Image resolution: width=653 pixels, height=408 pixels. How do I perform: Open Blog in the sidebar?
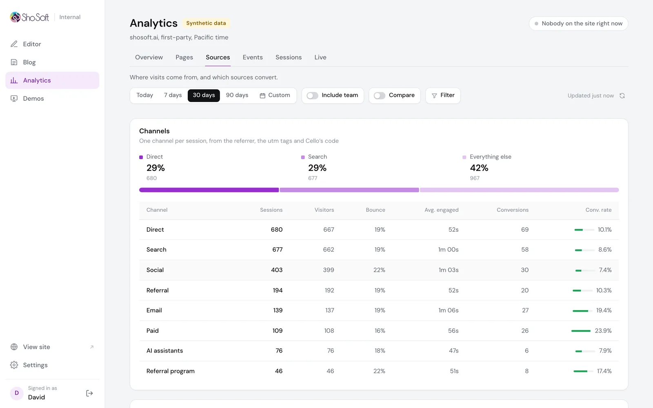52,62
